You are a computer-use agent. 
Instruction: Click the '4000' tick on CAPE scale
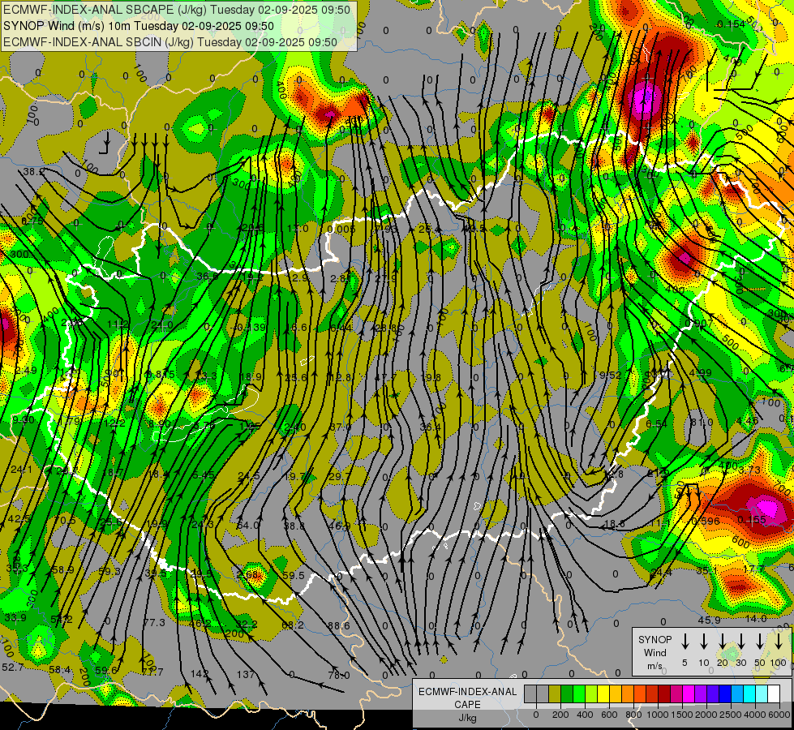click(756, 715)
